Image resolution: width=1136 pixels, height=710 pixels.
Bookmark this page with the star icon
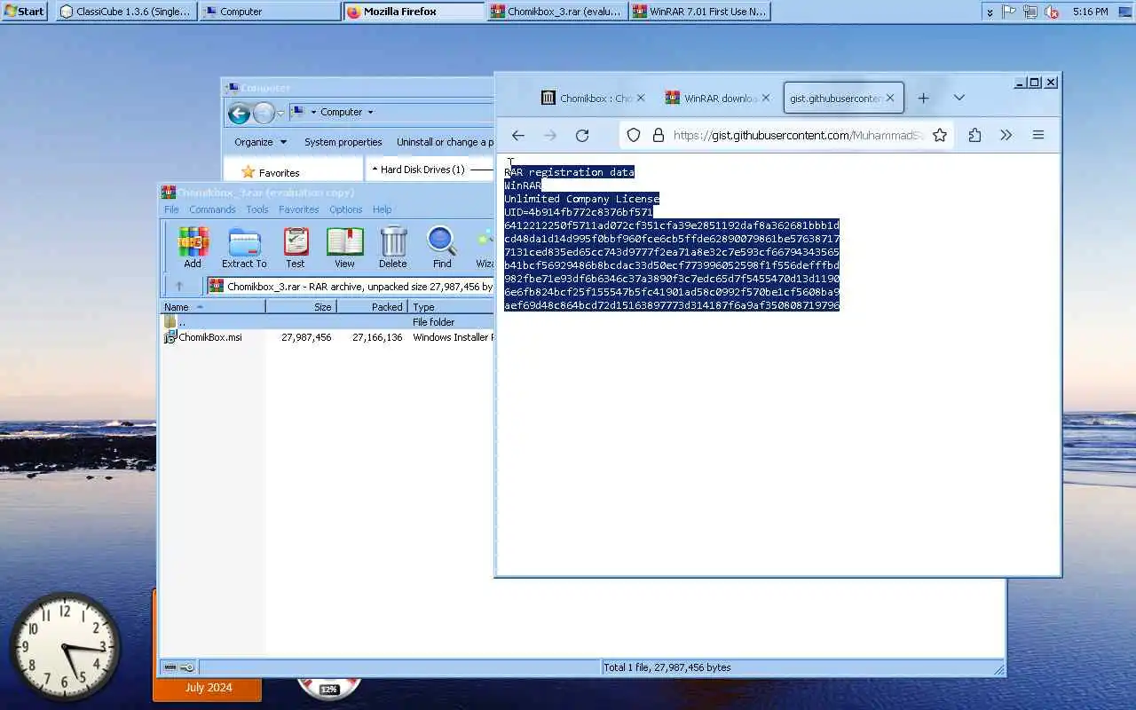pyautogui.click(x=940, y=135)
